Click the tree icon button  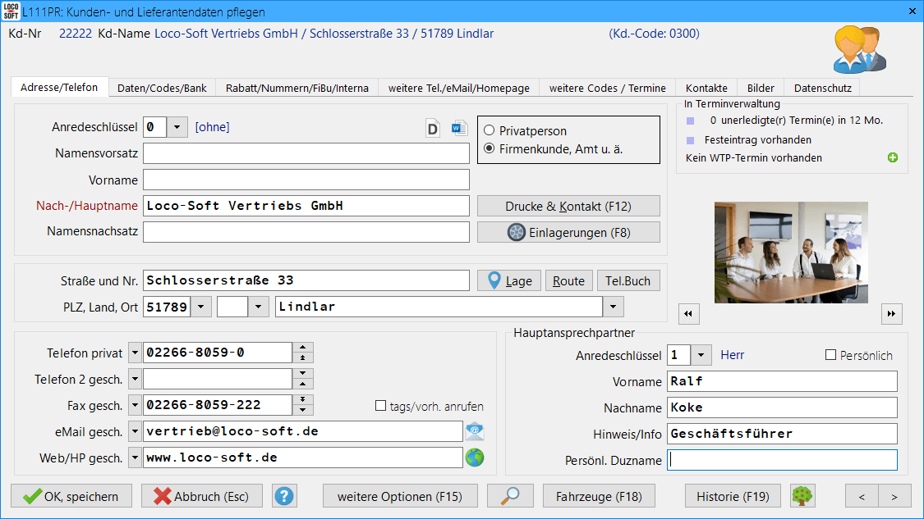(x=802, y=496)
